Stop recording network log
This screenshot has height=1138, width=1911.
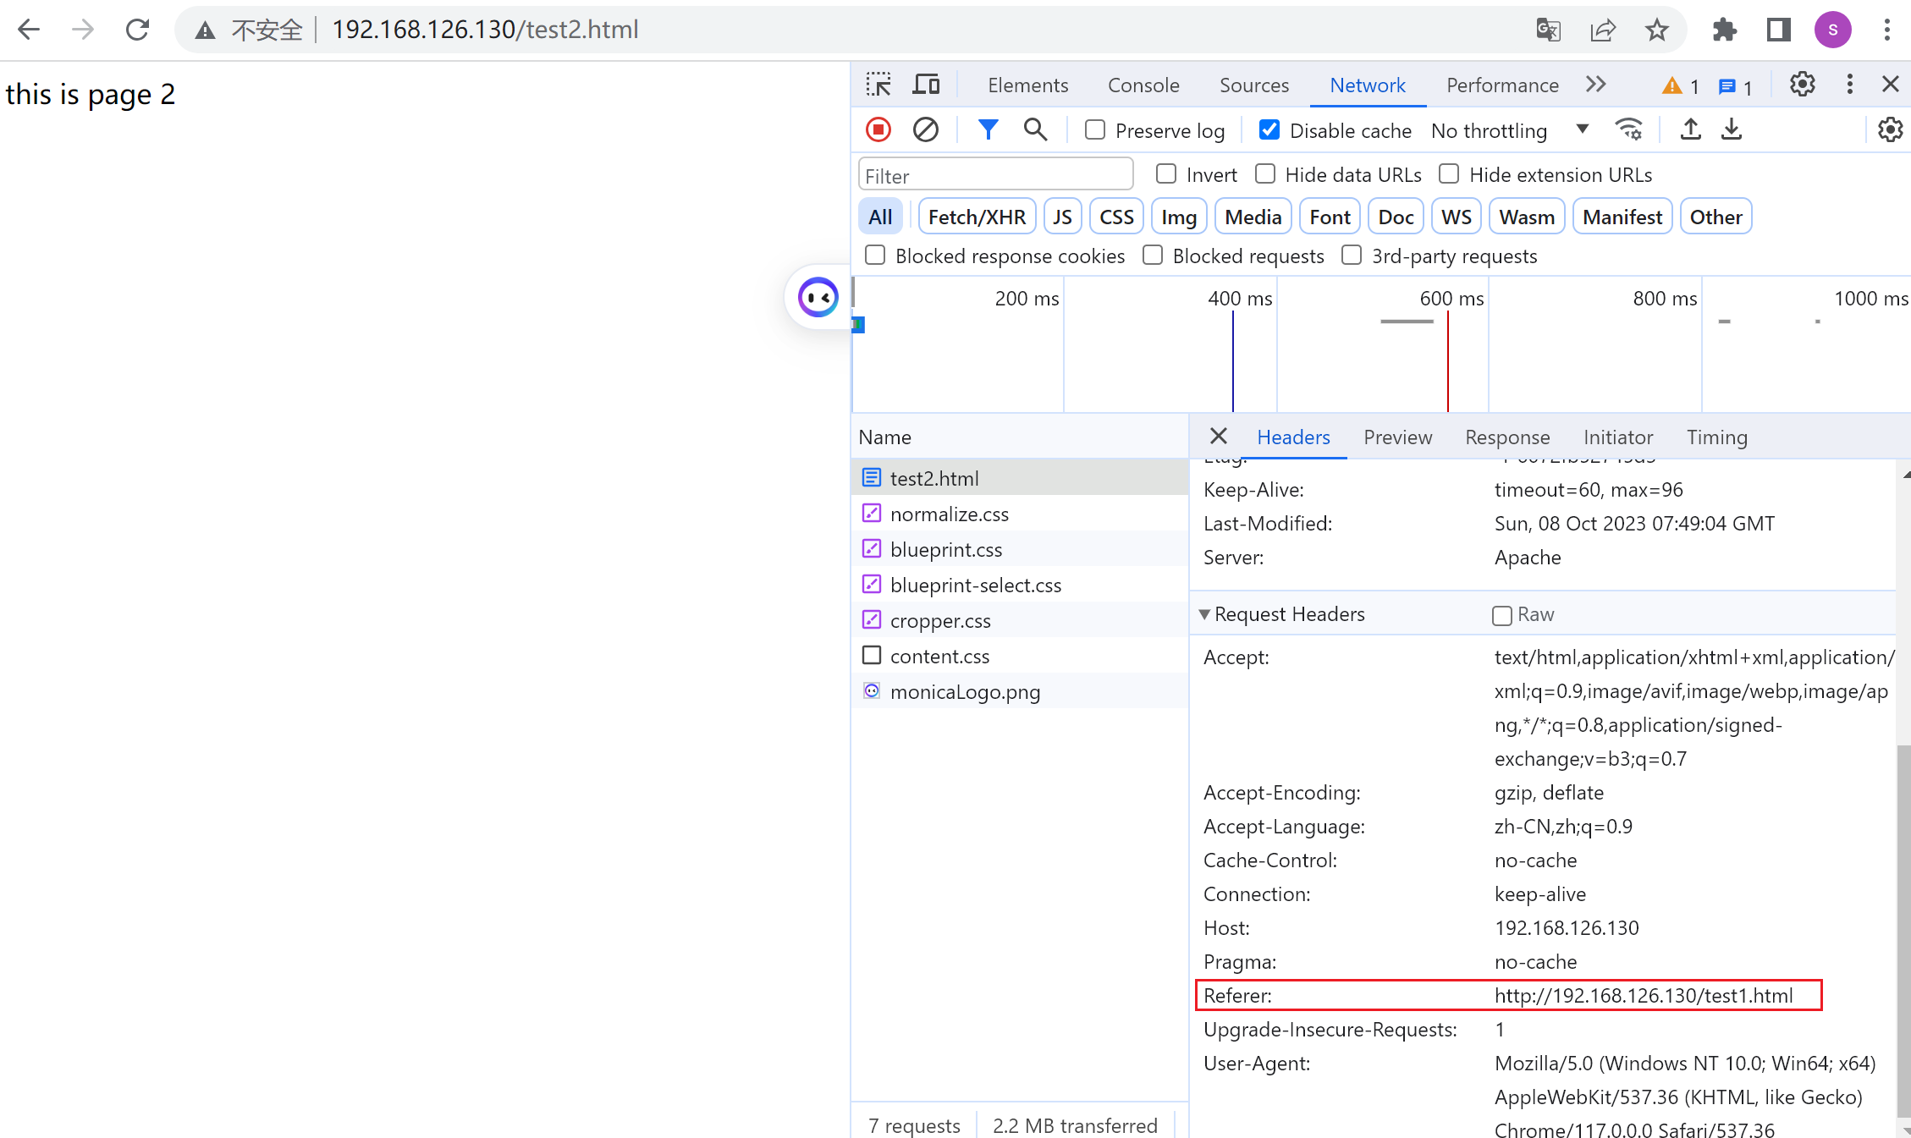point(878,129)
